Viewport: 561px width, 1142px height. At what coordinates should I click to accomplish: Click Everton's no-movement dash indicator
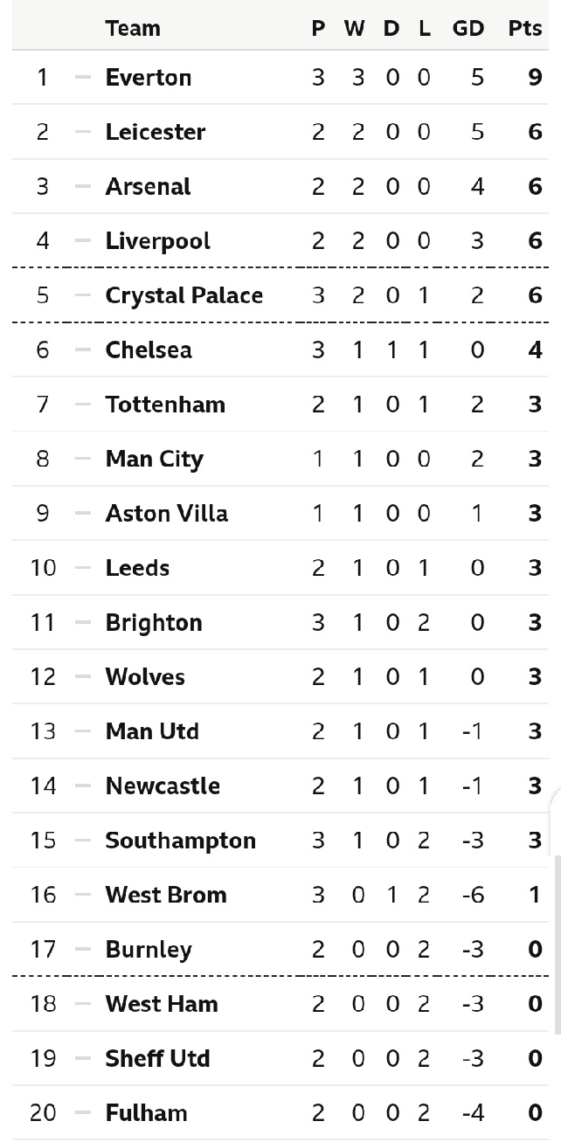(83, 78)
